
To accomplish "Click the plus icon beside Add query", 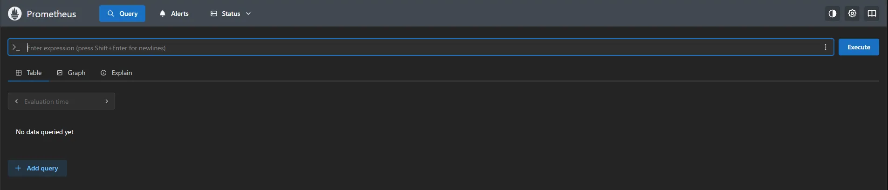I will [x=18, y=168].
